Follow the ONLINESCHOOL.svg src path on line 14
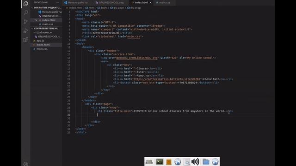This screenshot has width=296, height=166. 137,58
